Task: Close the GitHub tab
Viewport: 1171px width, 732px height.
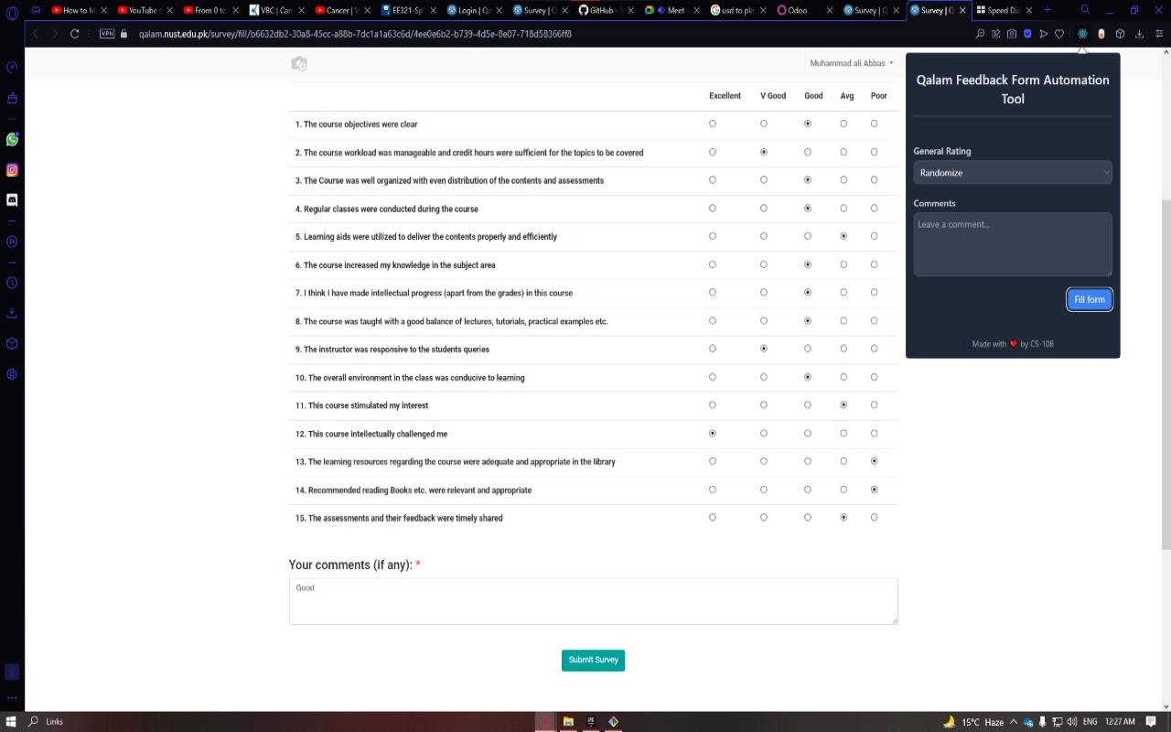Action: 631,10
